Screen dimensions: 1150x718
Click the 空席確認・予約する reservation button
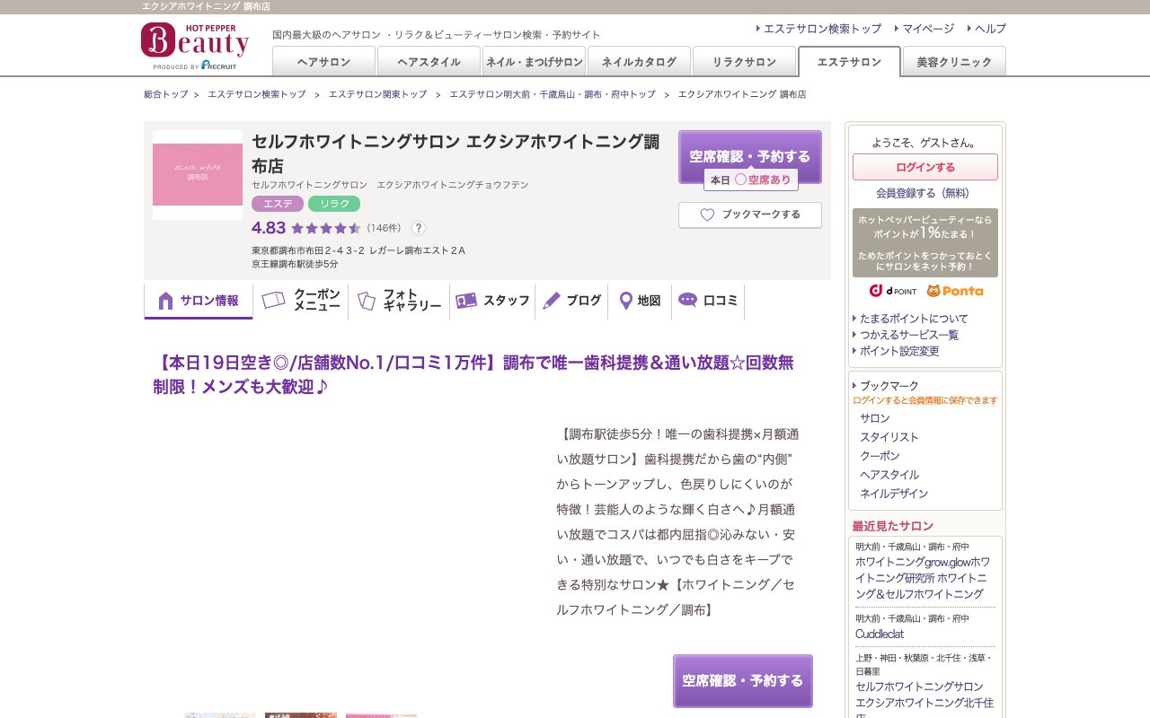coord(750,155)
